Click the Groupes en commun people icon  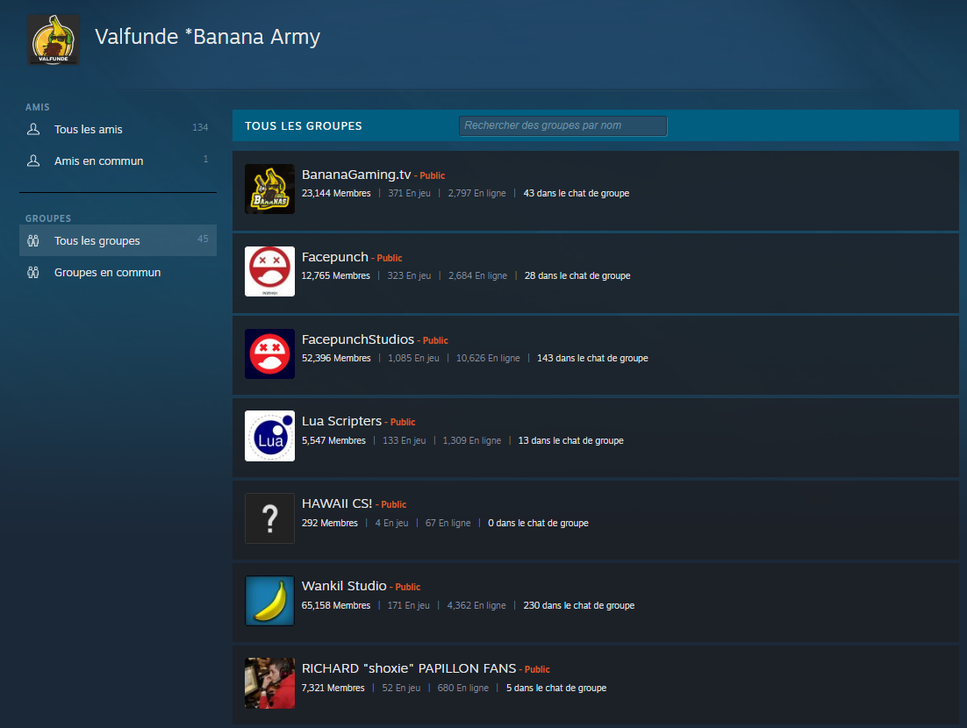coord(33,273)
